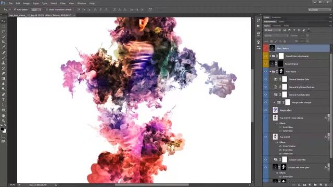The width and height of the screenshot is (333, 187).
Task: Open the Filter menu
Action: pyautogui.click(x=63, y=4)
